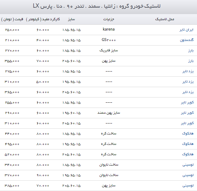Select the ۵۰.۰۰۰ kilometer value cell

pos(42,82)
